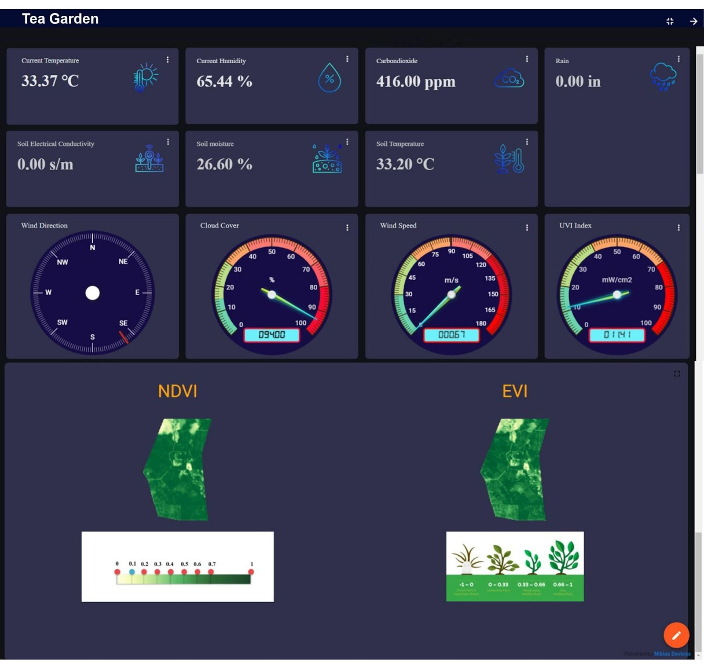The image size is (704, 670).
Task: Click the Nibiaa Devices link
Action: [673, 654]
